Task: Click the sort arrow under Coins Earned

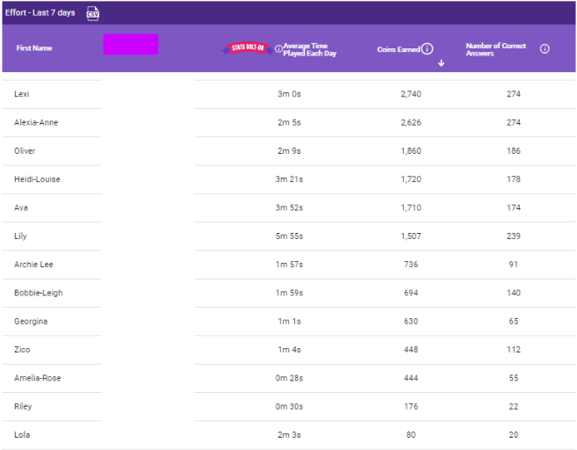Action: pos(441,63)
